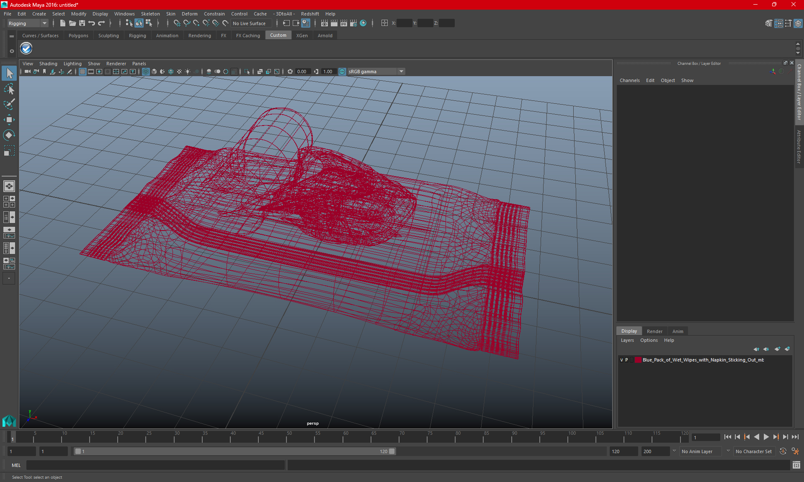804x482 pixels.
Task: Choose the Paint selection tool
Action: coord(9,104)
